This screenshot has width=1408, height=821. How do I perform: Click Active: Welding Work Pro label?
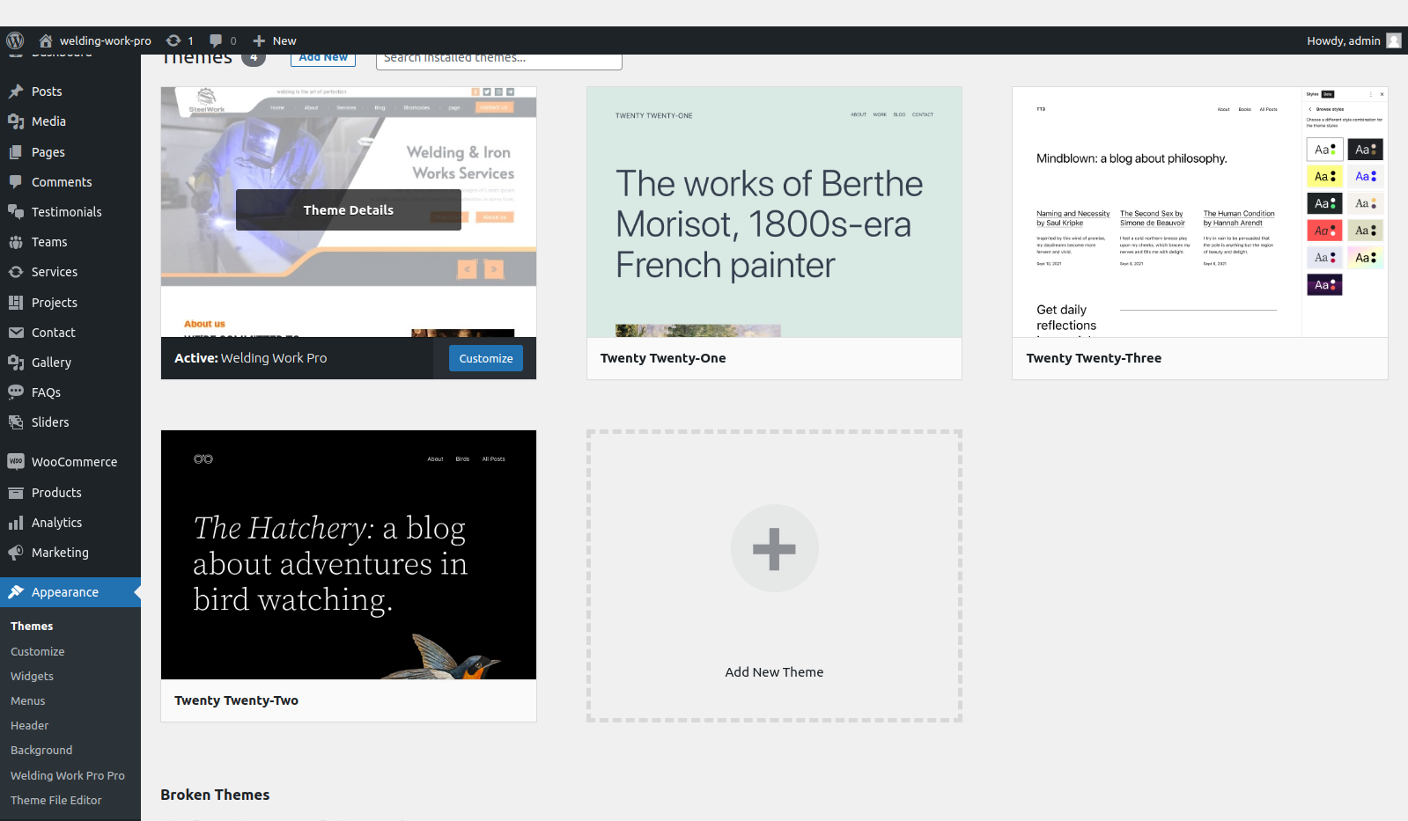click(x=250, y=358)
